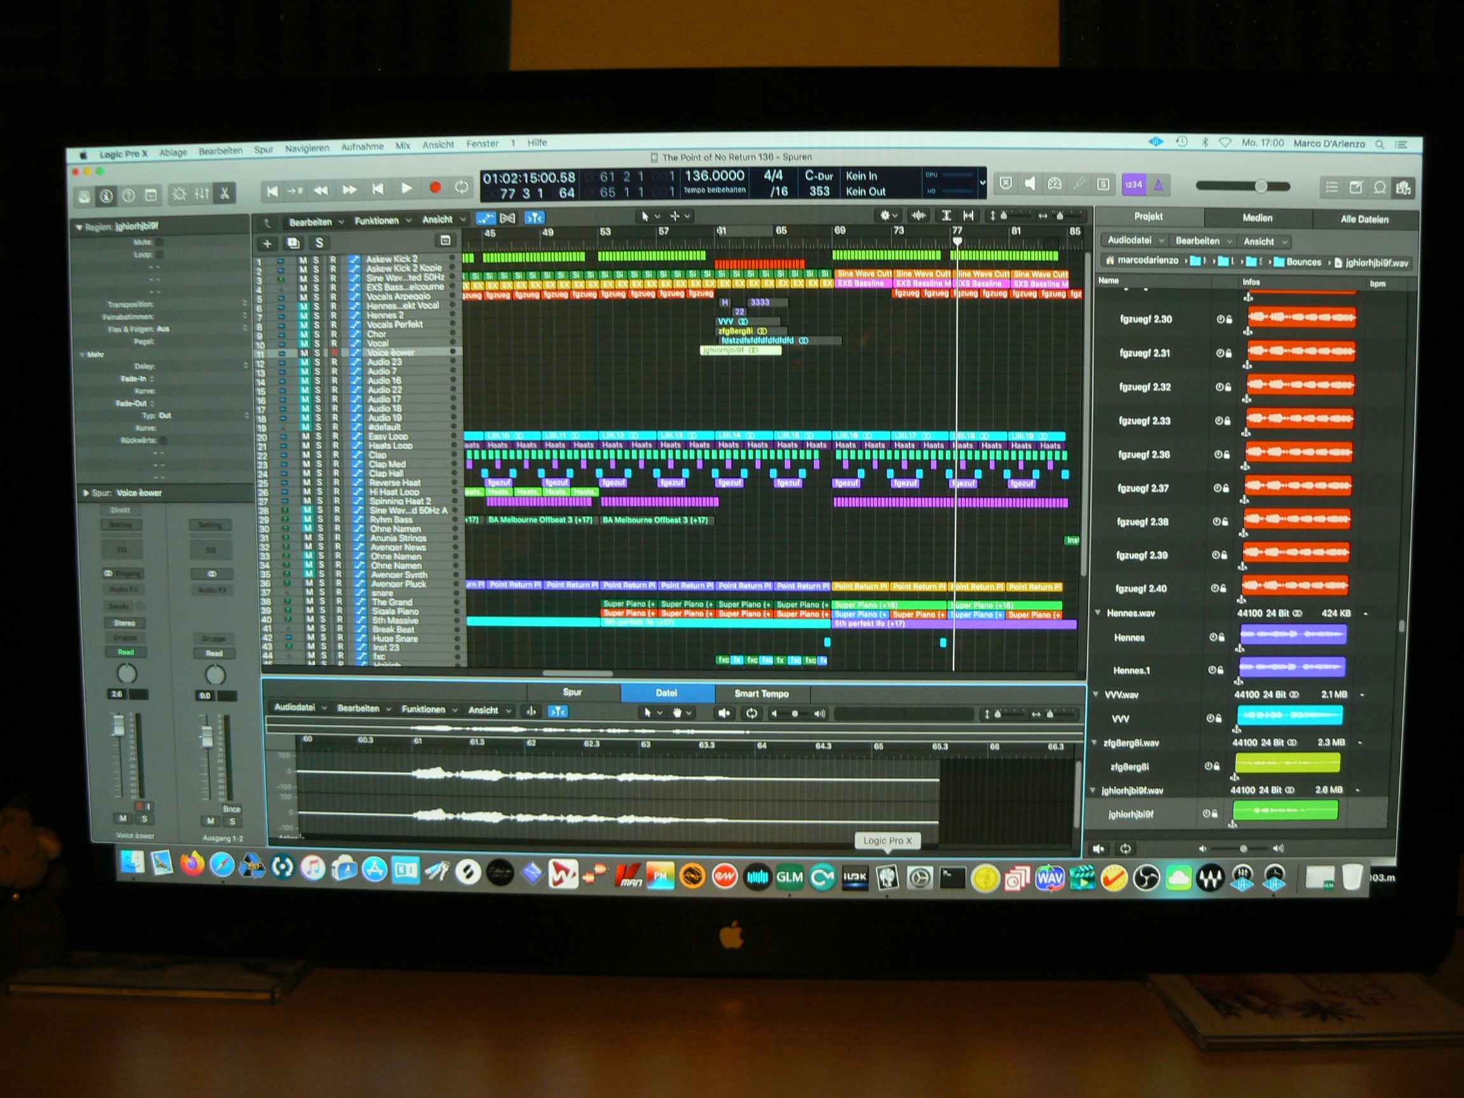Click the master volume slider knob
Viewport: 1464px width, 1098px height.
click(x=1261, y=186)
